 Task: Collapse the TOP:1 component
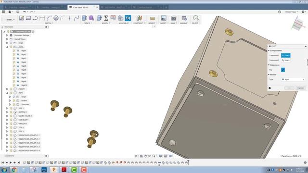pyautogui.click(x=7, y=93)
